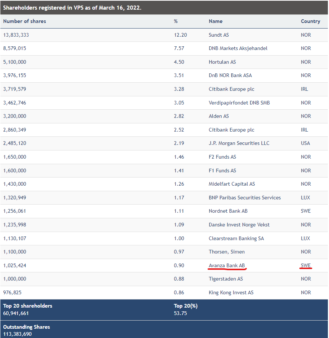Image resolution: width=329 pixels, height=338 pixels.
Task: Click the 1,100,000 shares cell
Action: (x=14, y=252)
